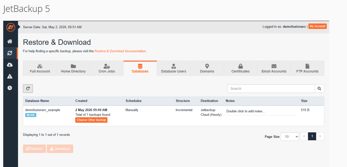
Task: Click the MySQL badge
Action: [31, 115]
